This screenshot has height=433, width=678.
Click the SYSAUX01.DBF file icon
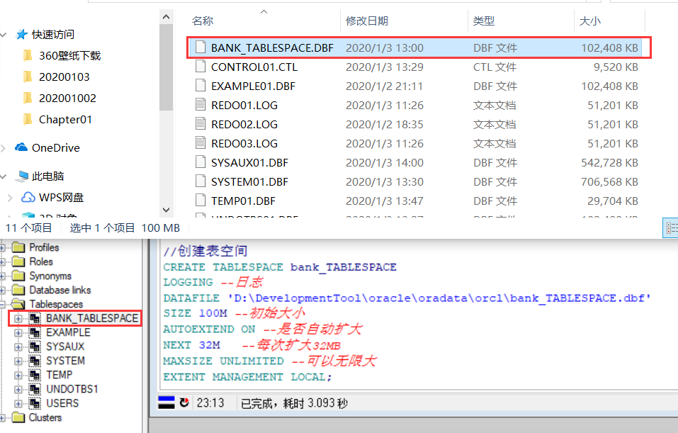point(200,162)
